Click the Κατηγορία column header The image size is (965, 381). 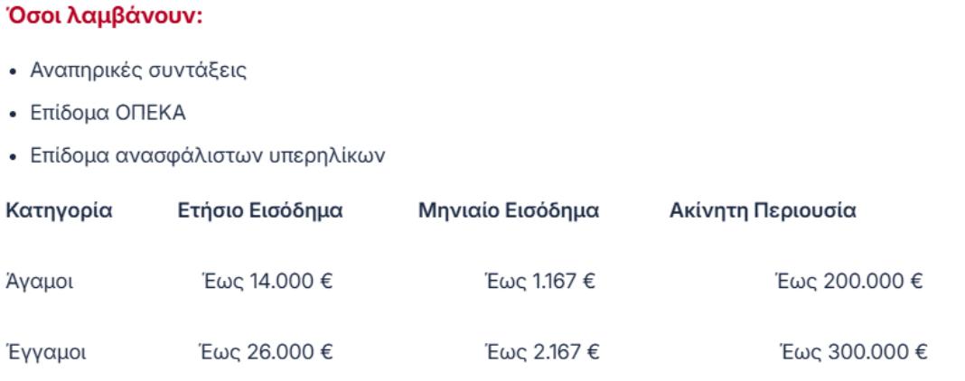[60, 212]
